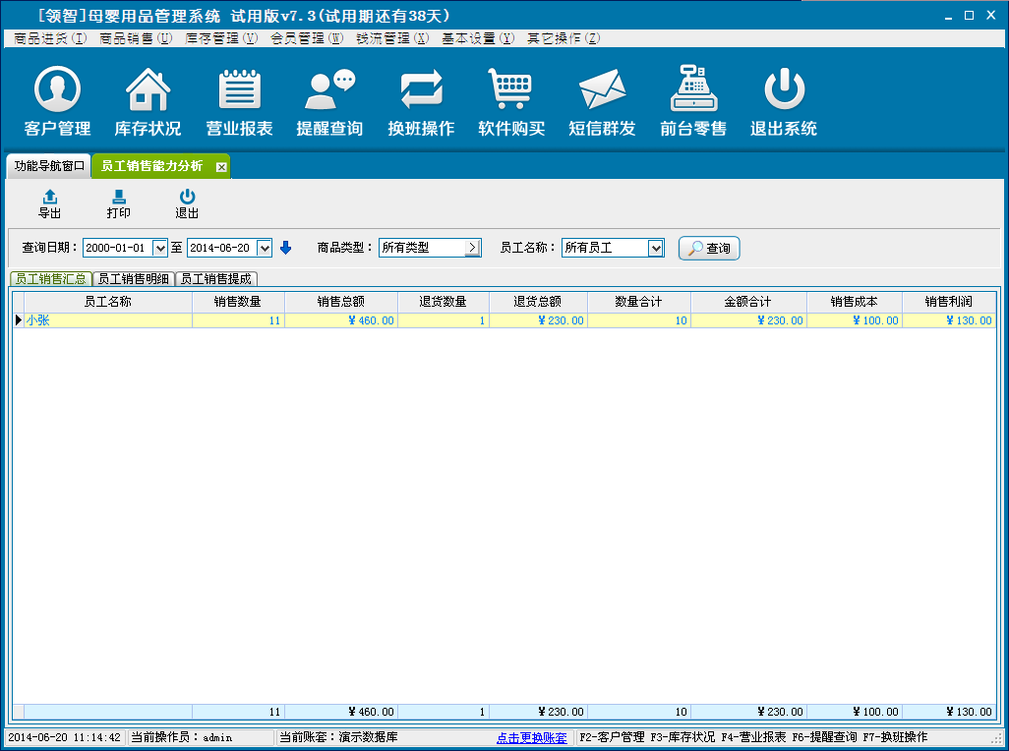1009x751 pixels.
Task: Open 客户管理 customer management
Action: 57,102
